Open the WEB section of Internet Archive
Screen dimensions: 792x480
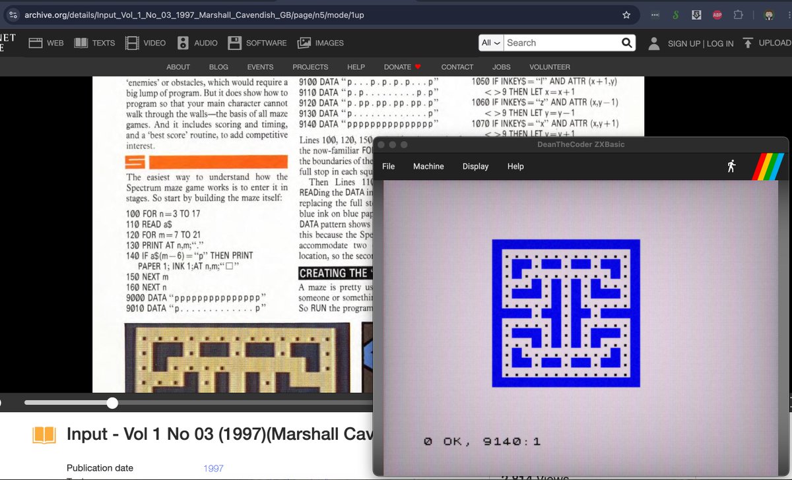[x=46, y=43]
